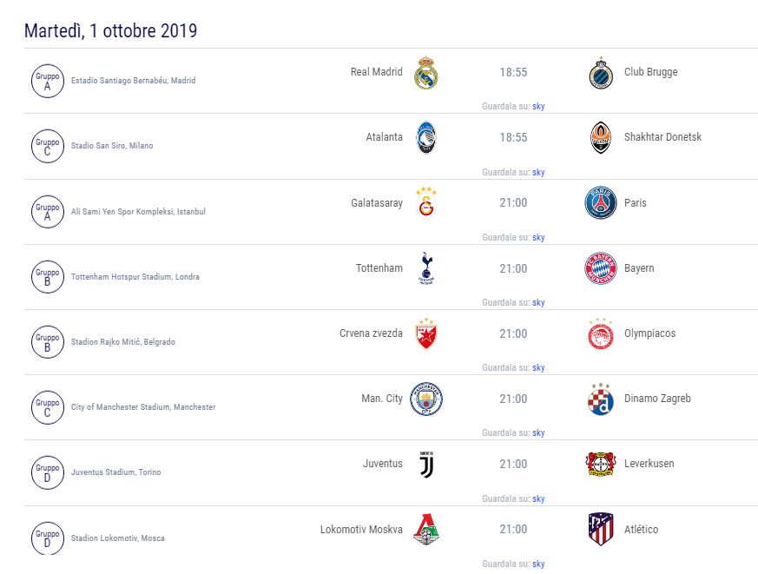The width and height of the screenshot is (758, 574).
Task: Open sky link under Real Madrid match
Action: [538, 107]
